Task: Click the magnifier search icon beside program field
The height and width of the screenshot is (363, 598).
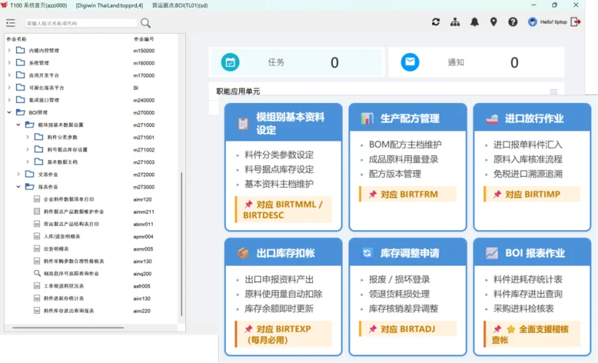Action: (146, 23)
